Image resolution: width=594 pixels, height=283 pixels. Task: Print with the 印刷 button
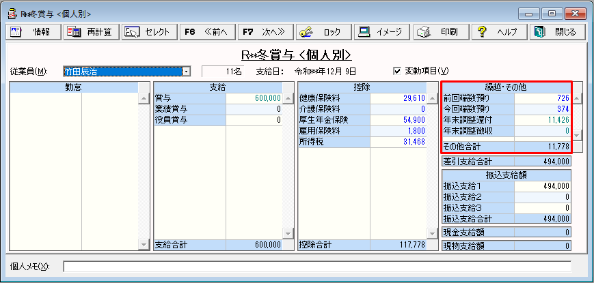tap(441, 32)
